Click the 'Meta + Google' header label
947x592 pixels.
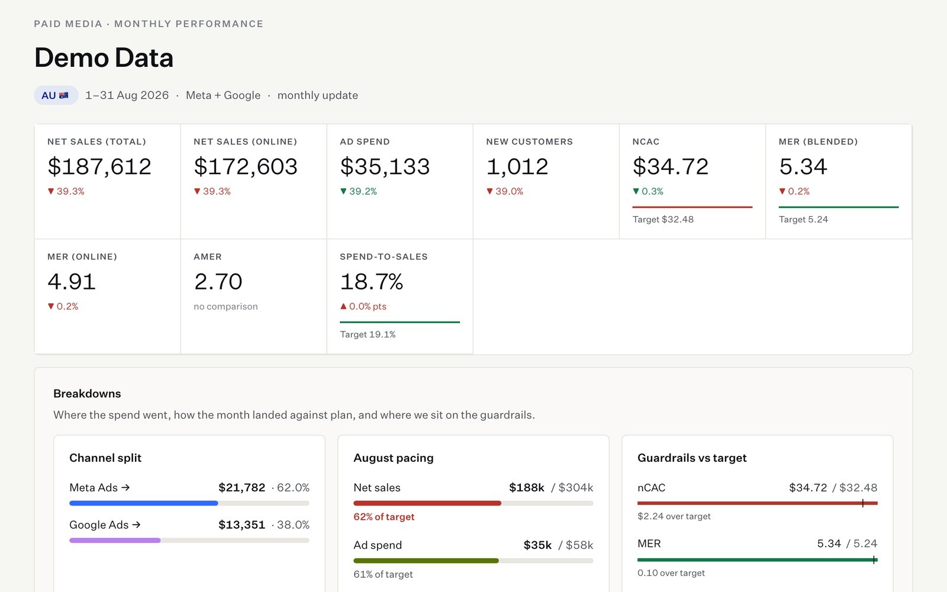(223, 95)
